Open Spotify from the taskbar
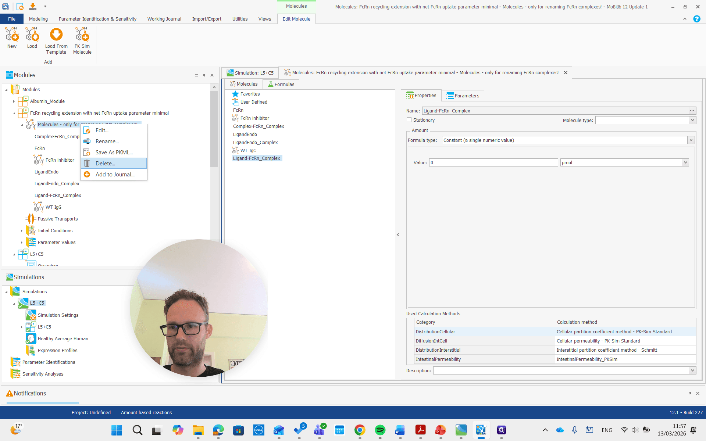This screenshot has width=706, height=441. click(380, 430)
